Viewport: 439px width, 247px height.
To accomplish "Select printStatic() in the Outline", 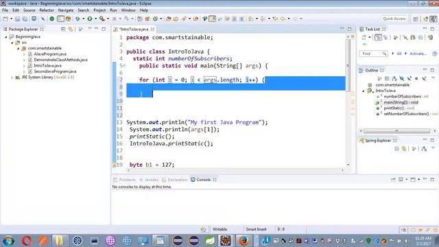I will 399,108.
